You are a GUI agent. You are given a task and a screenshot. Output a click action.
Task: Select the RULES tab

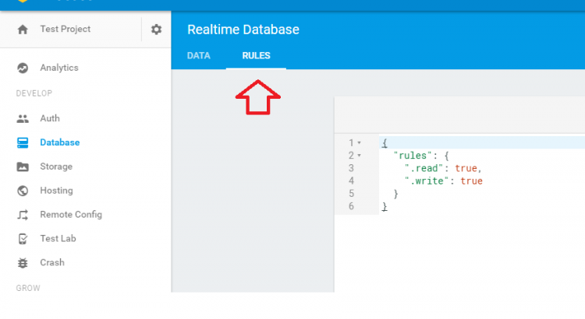(x=256, y=56)
